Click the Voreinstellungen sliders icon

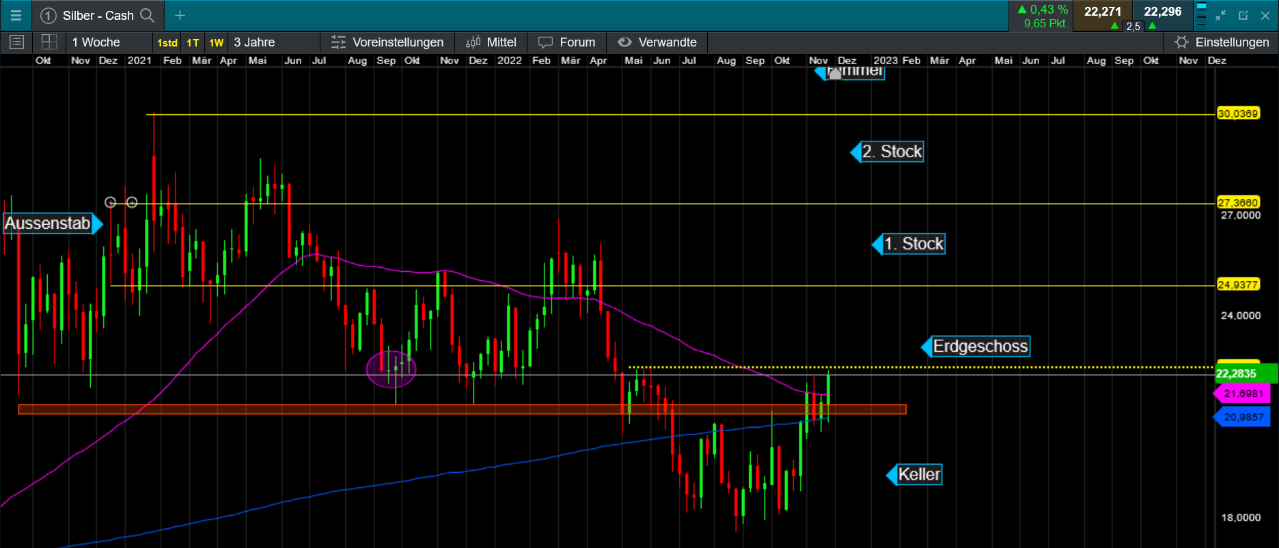pyautogui.click(x=338, y=42)
